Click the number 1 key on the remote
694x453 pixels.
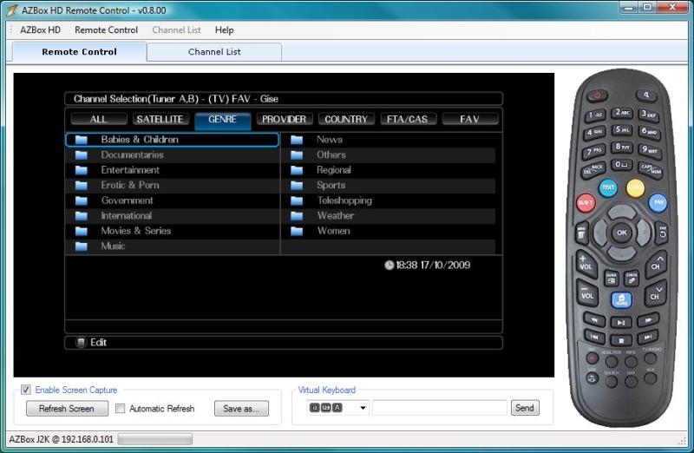pos(595,115)
